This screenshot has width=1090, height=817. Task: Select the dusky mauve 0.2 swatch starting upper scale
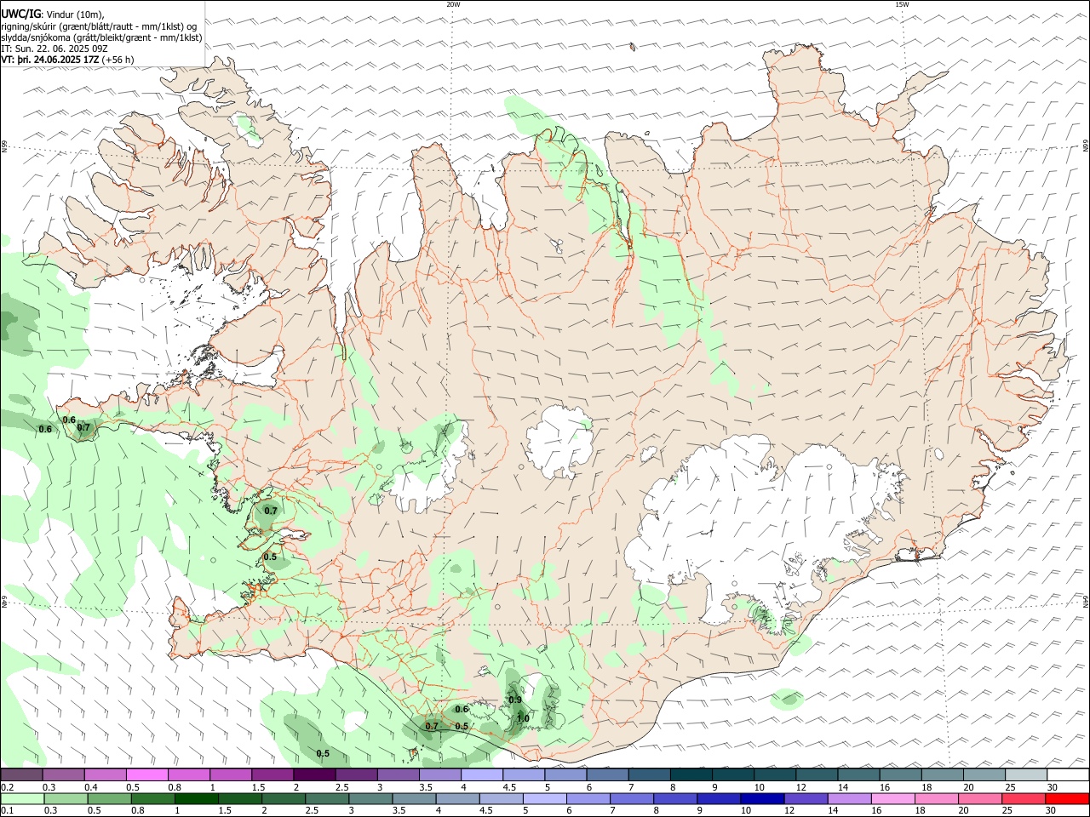[21, 775]
